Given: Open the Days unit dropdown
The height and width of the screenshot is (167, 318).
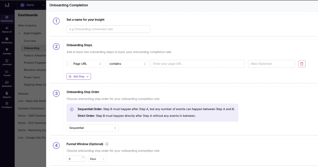Looking at the screenshot, I should click(x=97, y=159).
